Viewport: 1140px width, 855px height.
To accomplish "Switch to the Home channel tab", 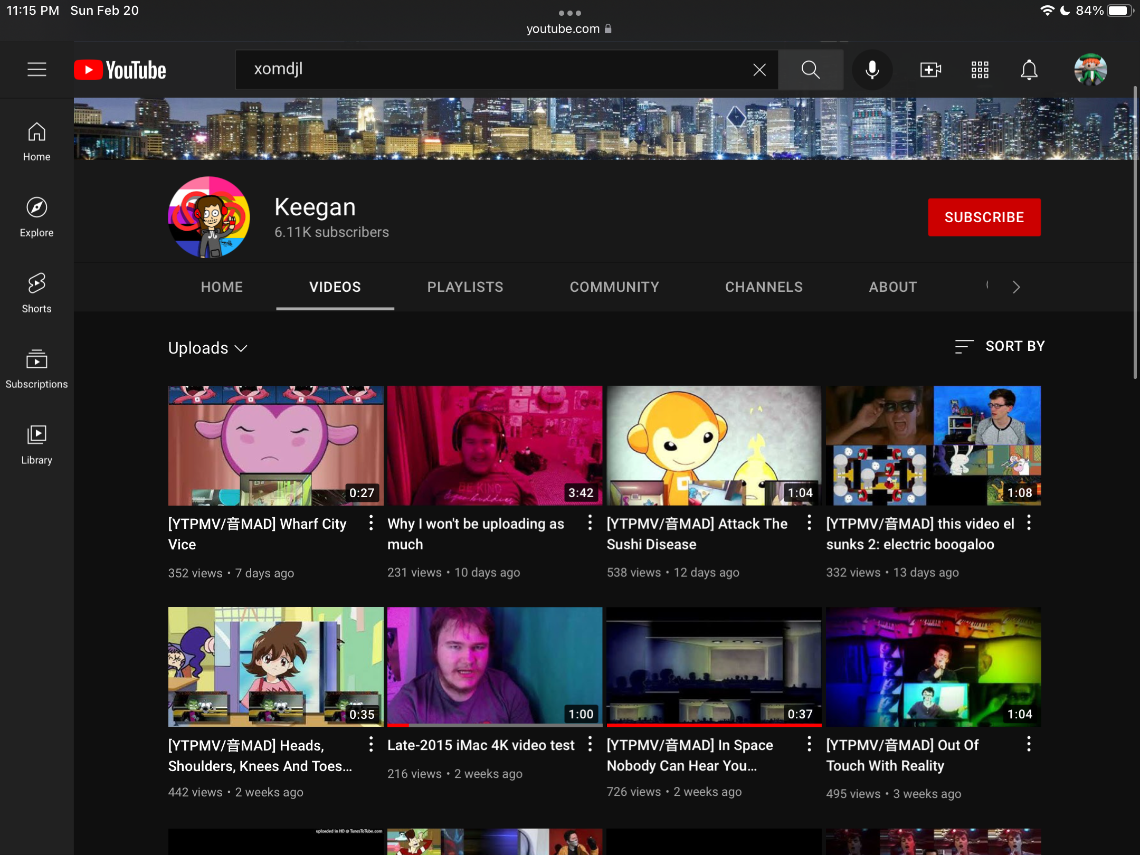I will [222, 287].
